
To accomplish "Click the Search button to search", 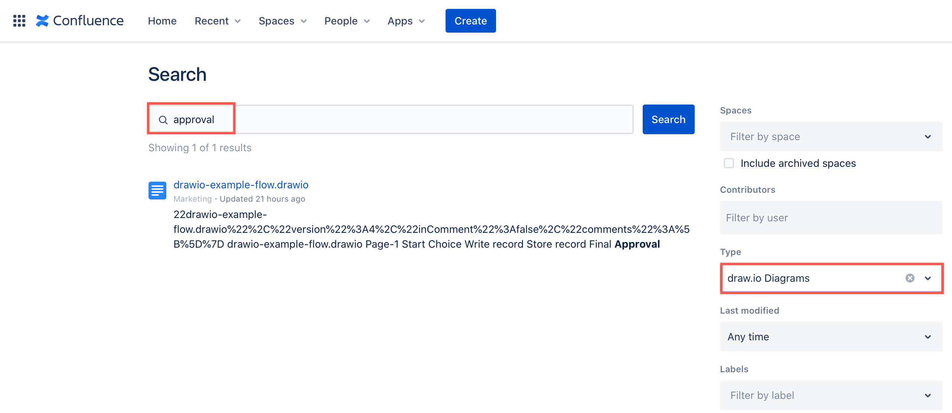I will pyautogui.click(x=668, y=119).
